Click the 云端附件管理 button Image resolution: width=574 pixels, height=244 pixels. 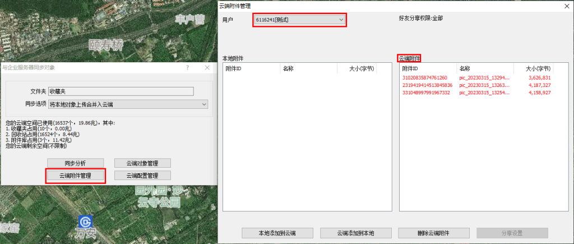75,176
